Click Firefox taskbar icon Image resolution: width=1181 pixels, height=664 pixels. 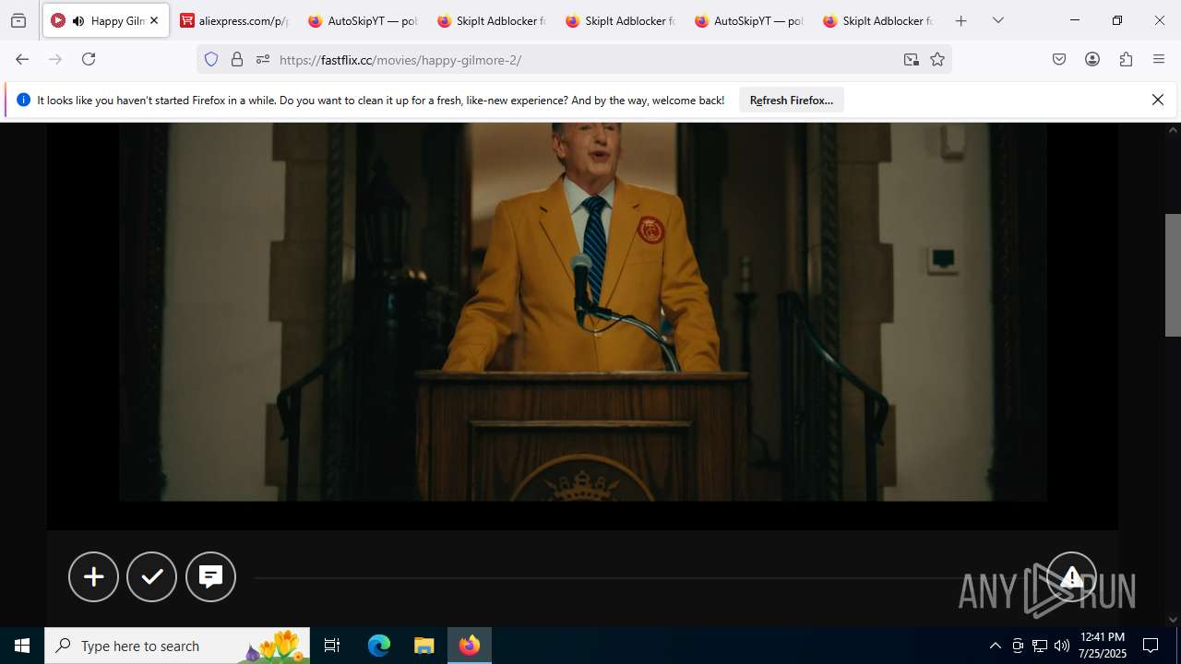470,646
